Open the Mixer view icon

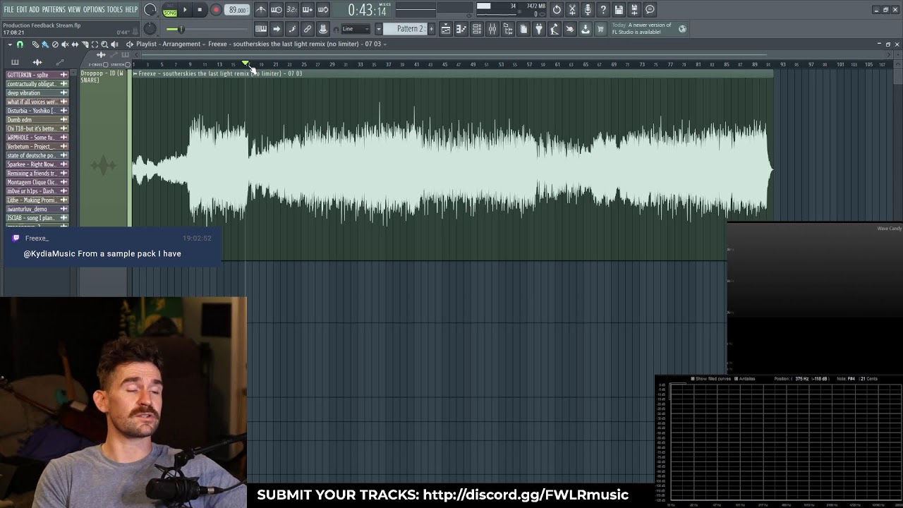[492, 29]
